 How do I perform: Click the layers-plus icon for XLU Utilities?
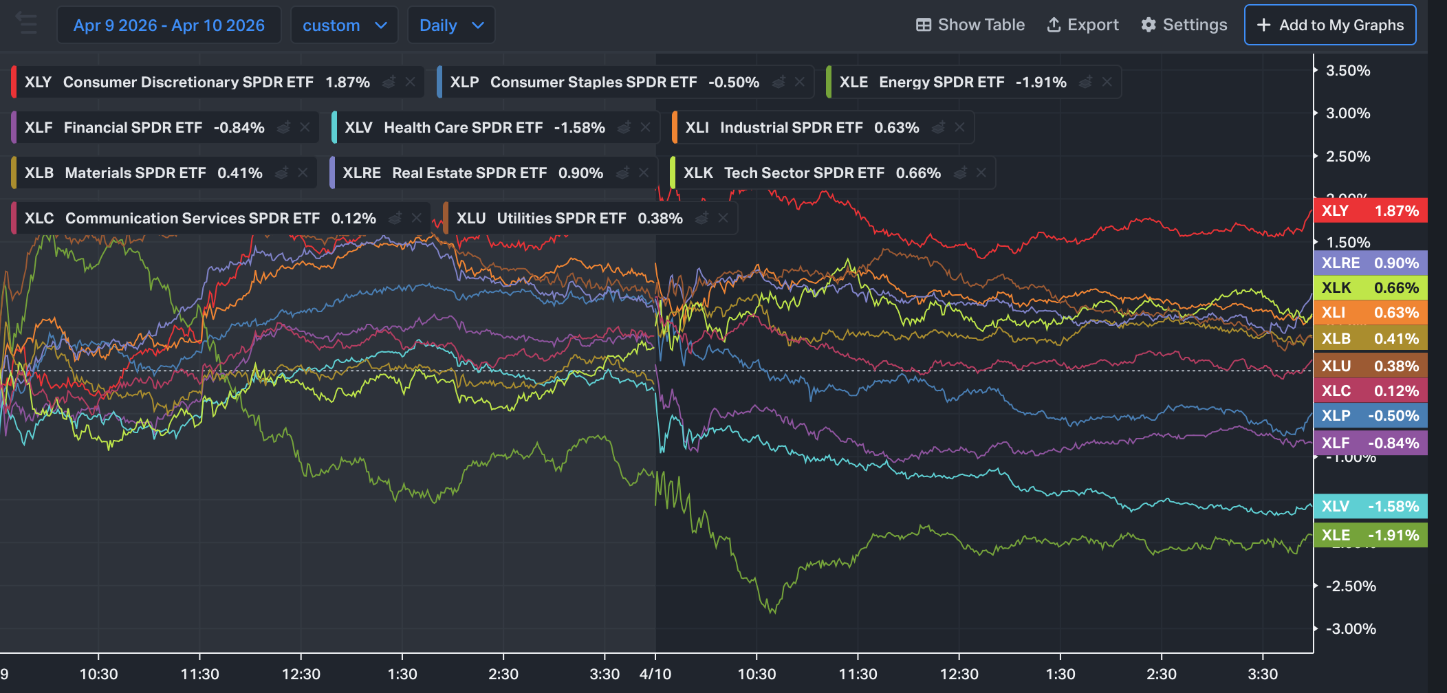pos(701,218)
